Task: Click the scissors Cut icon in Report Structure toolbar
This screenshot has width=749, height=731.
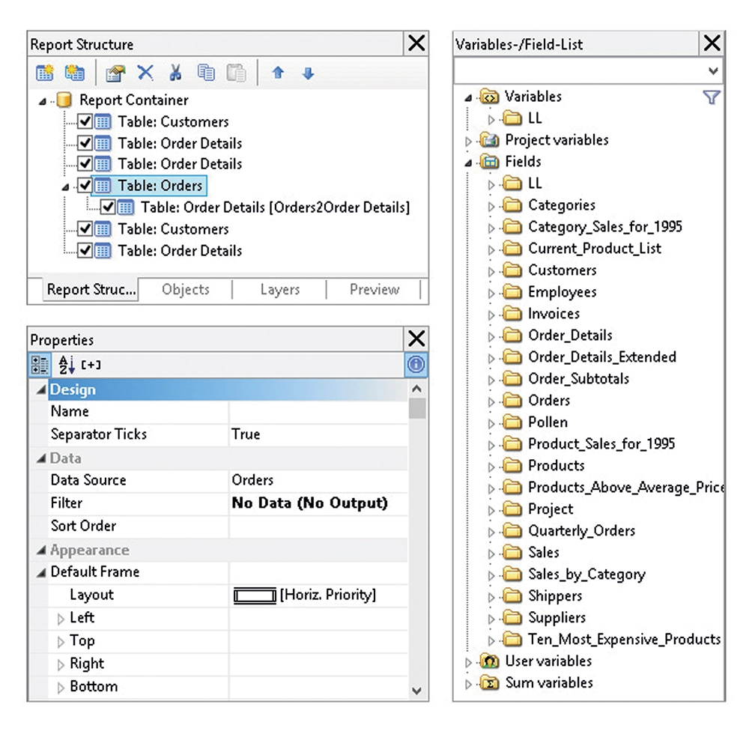Action: tap(175, 73)
